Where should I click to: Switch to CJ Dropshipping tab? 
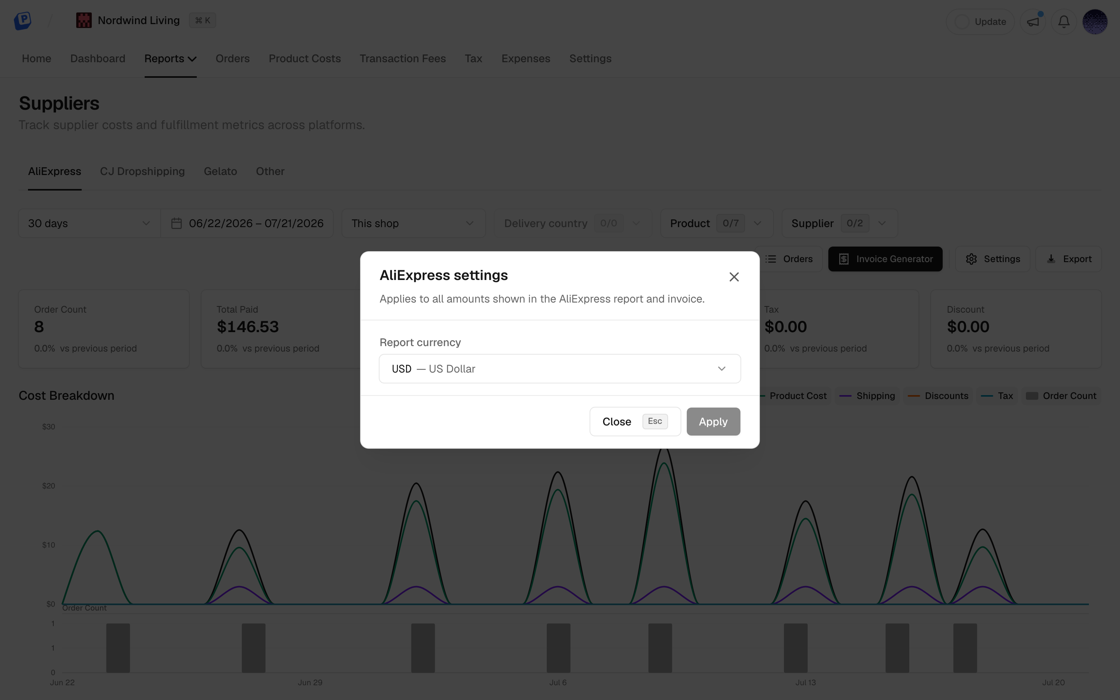(143, 171)
